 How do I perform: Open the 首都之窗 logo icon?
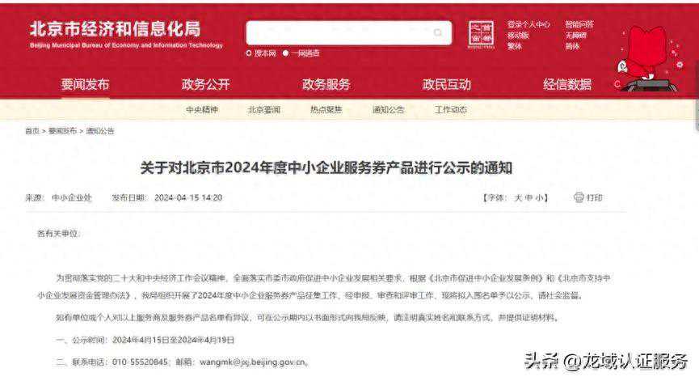[x=481, y=34]
